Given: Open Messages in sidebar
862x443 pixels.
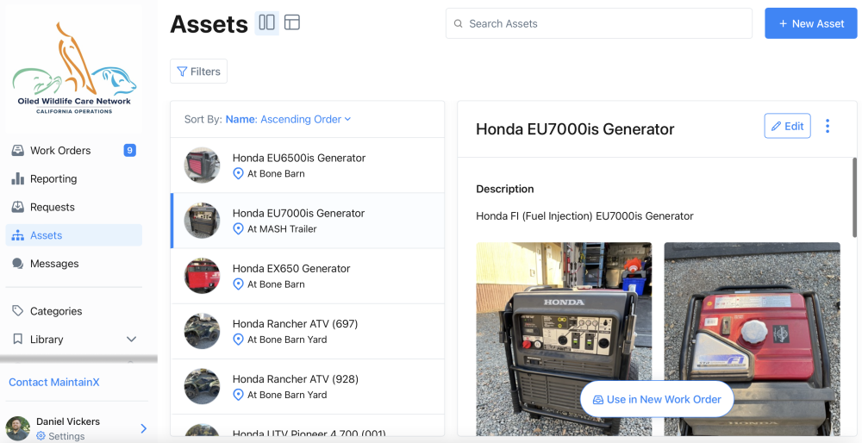Looking at the screenshot, I should point(73,264).
